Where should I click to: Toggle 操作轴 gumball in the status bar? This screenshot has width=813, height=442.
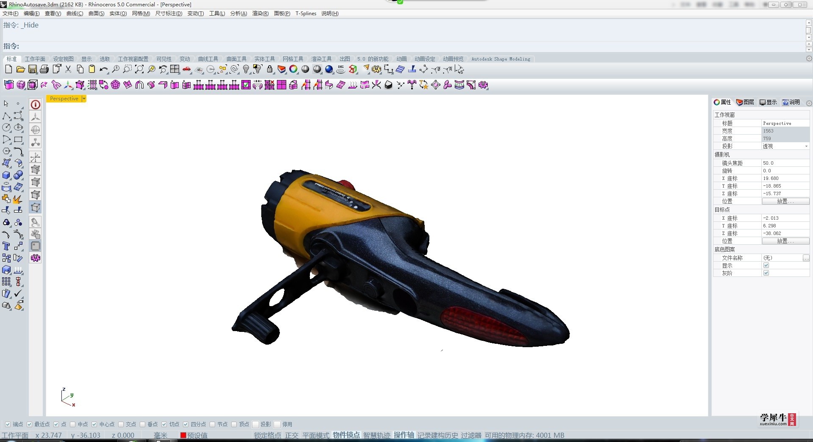click(404, 435)
